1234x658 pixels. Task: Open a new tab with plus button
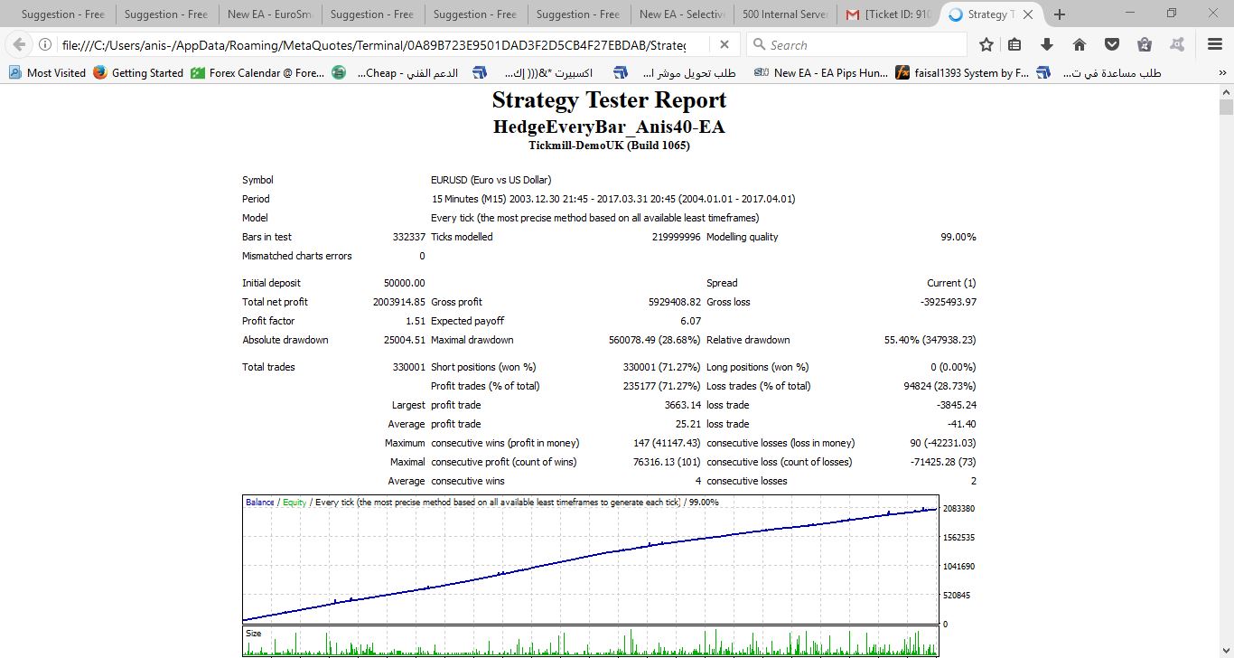pyautogui.click(x=1060, y=14)
